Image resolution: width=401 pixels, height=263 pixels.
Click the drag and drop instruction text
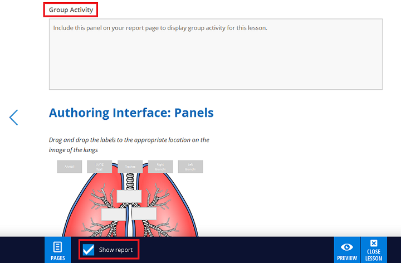129,145
